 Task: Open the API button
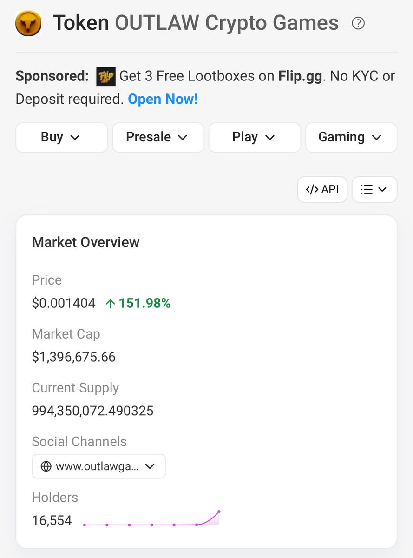click(x=322, y=189)
